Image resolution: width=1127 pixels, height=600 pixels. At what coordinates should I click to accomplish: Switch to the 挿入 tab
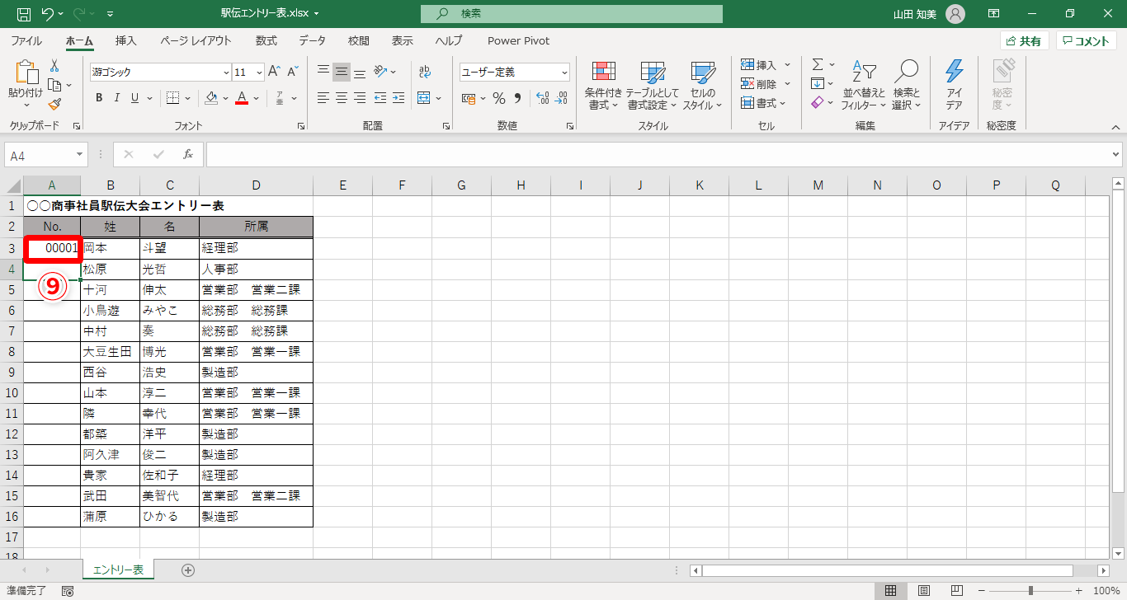tap(126, 40)
